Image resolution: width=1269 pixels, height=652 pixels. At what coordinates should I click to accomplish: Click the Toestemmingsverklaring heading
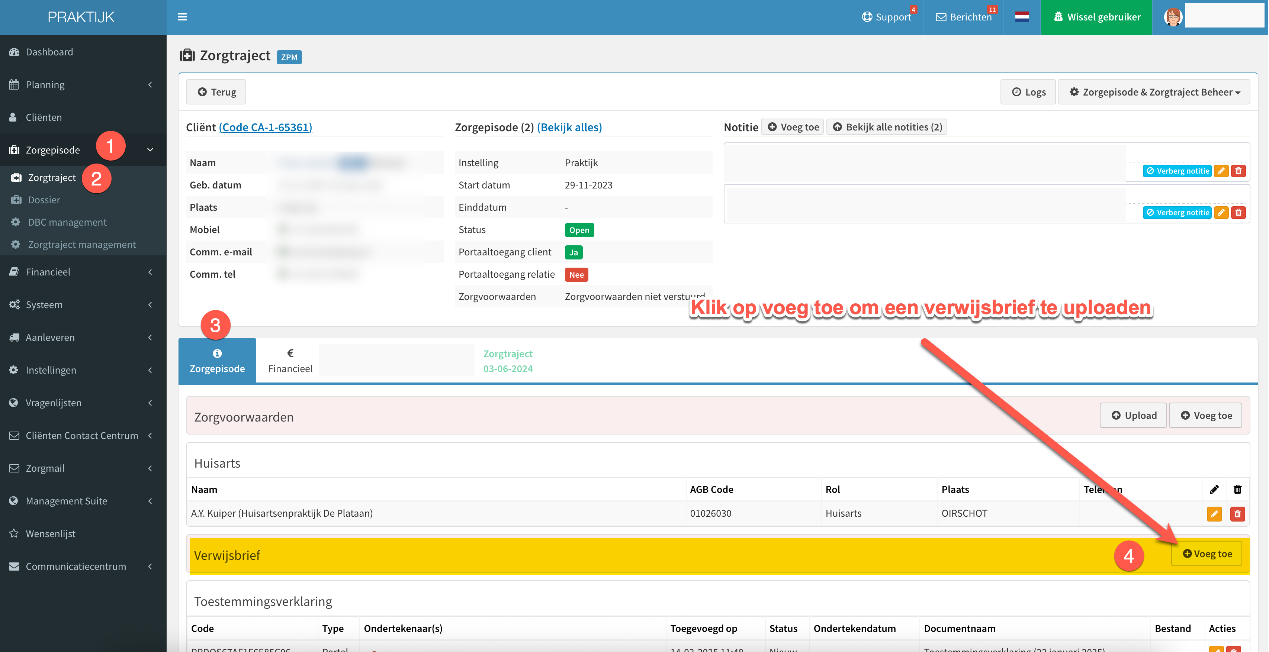pyautogui.click(x=263, y=601)
